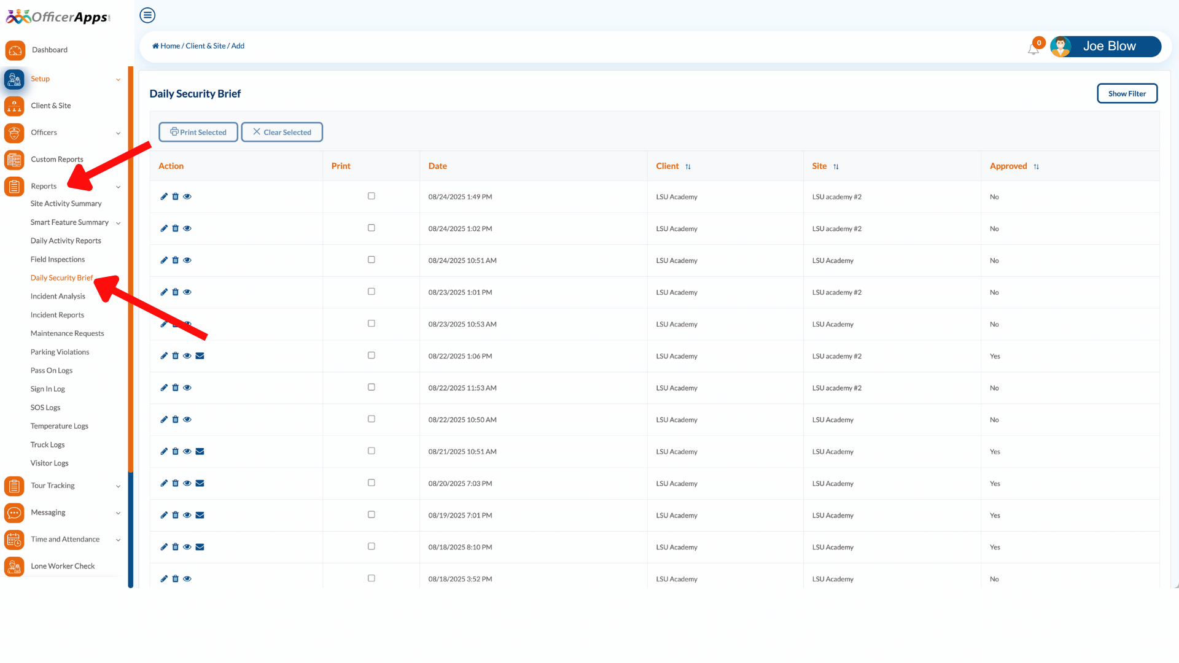The height and width of the screenshot is (663, 1179).
Task: Check print box for 08/22/2025 1:06 PM
Action: click(371, 355)
